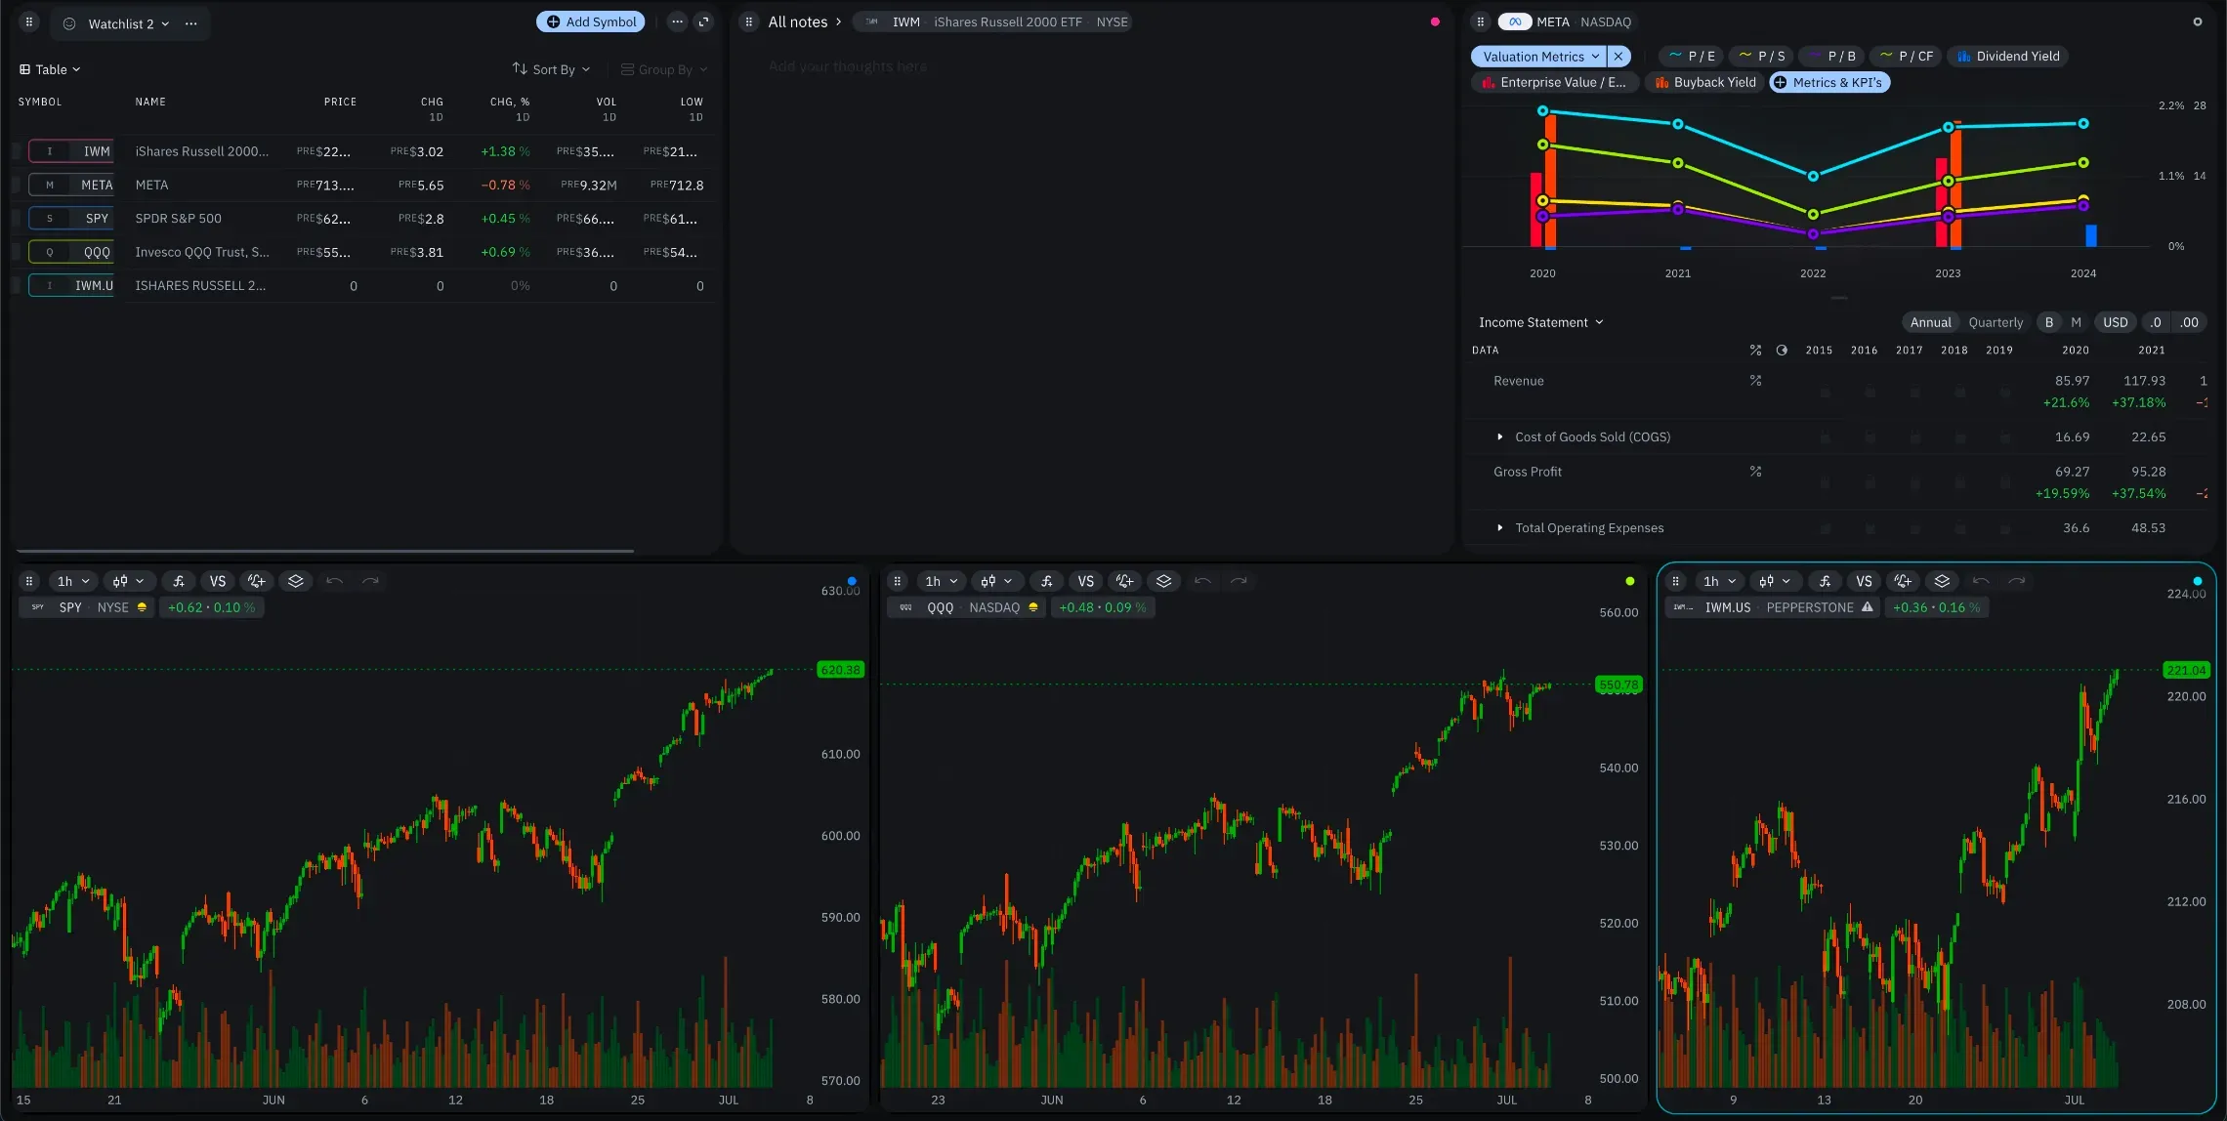Undo last action on the SPY chart

[334, 581]
